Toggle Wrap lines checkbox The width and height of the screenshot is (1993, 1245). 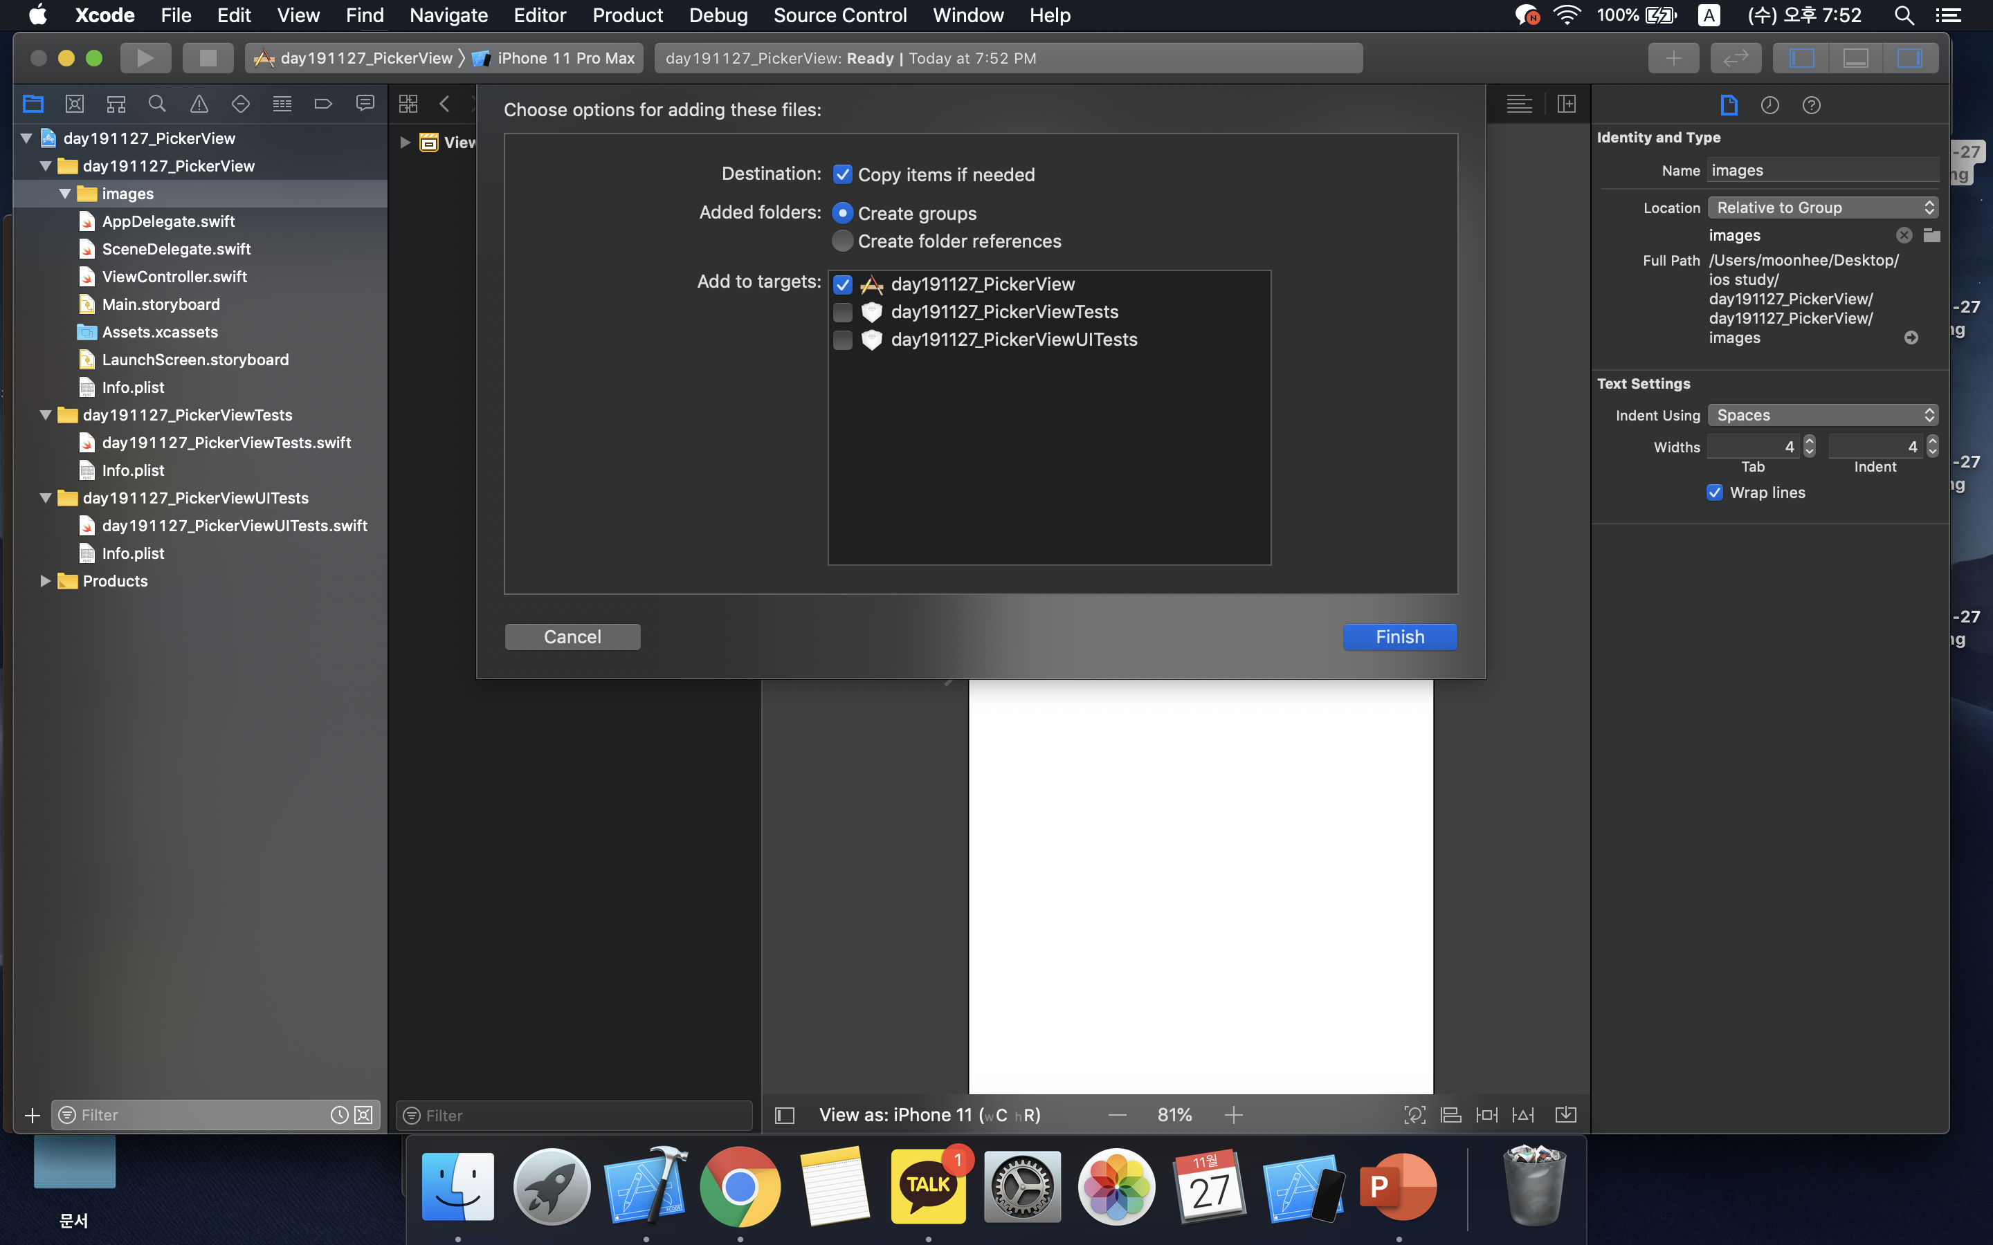click(1715, 492)
